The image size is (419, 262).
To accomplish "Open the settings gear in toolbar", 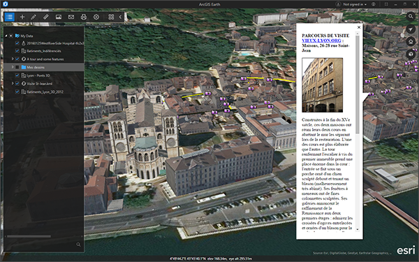I will [96, 17].
